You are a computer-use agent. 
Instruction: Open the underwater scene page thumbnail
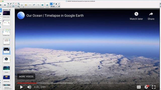point(7,69)
